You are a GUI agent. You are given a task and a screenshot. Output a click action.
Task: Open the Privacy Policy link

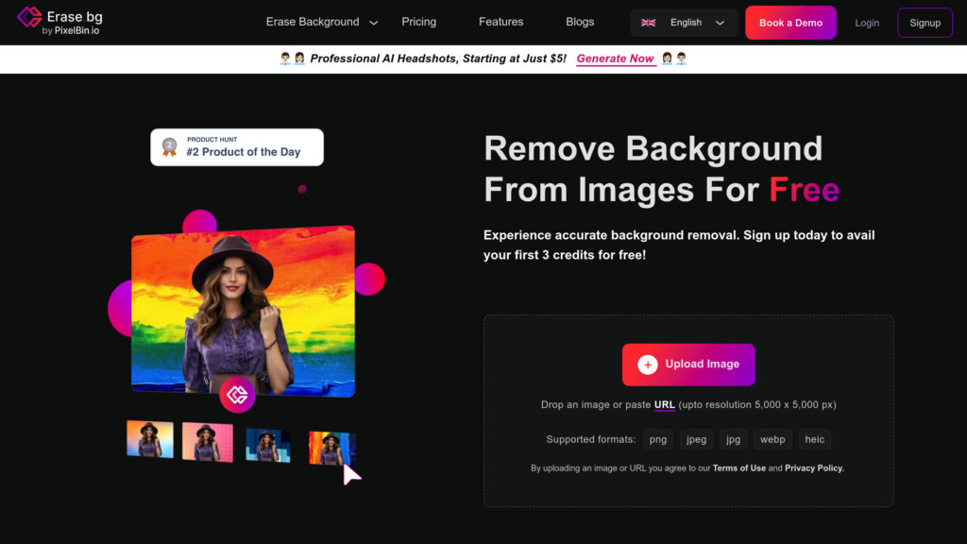coord(814,468)
